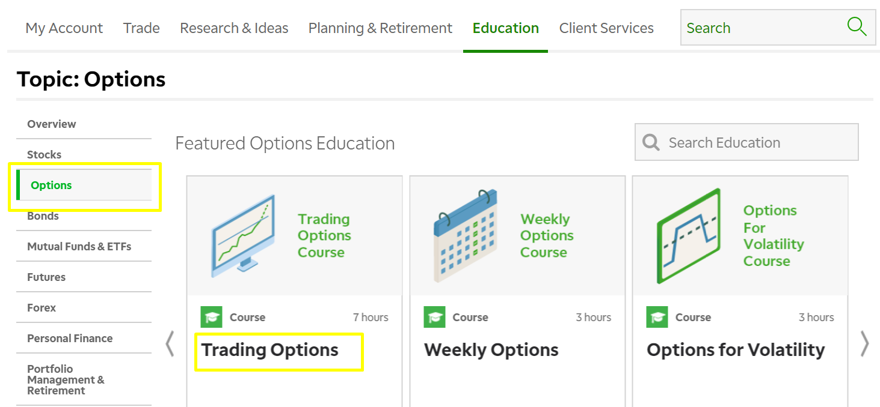This screenshot has height=407, width=880.
Task: Open the Education tab
Action: 505,28
